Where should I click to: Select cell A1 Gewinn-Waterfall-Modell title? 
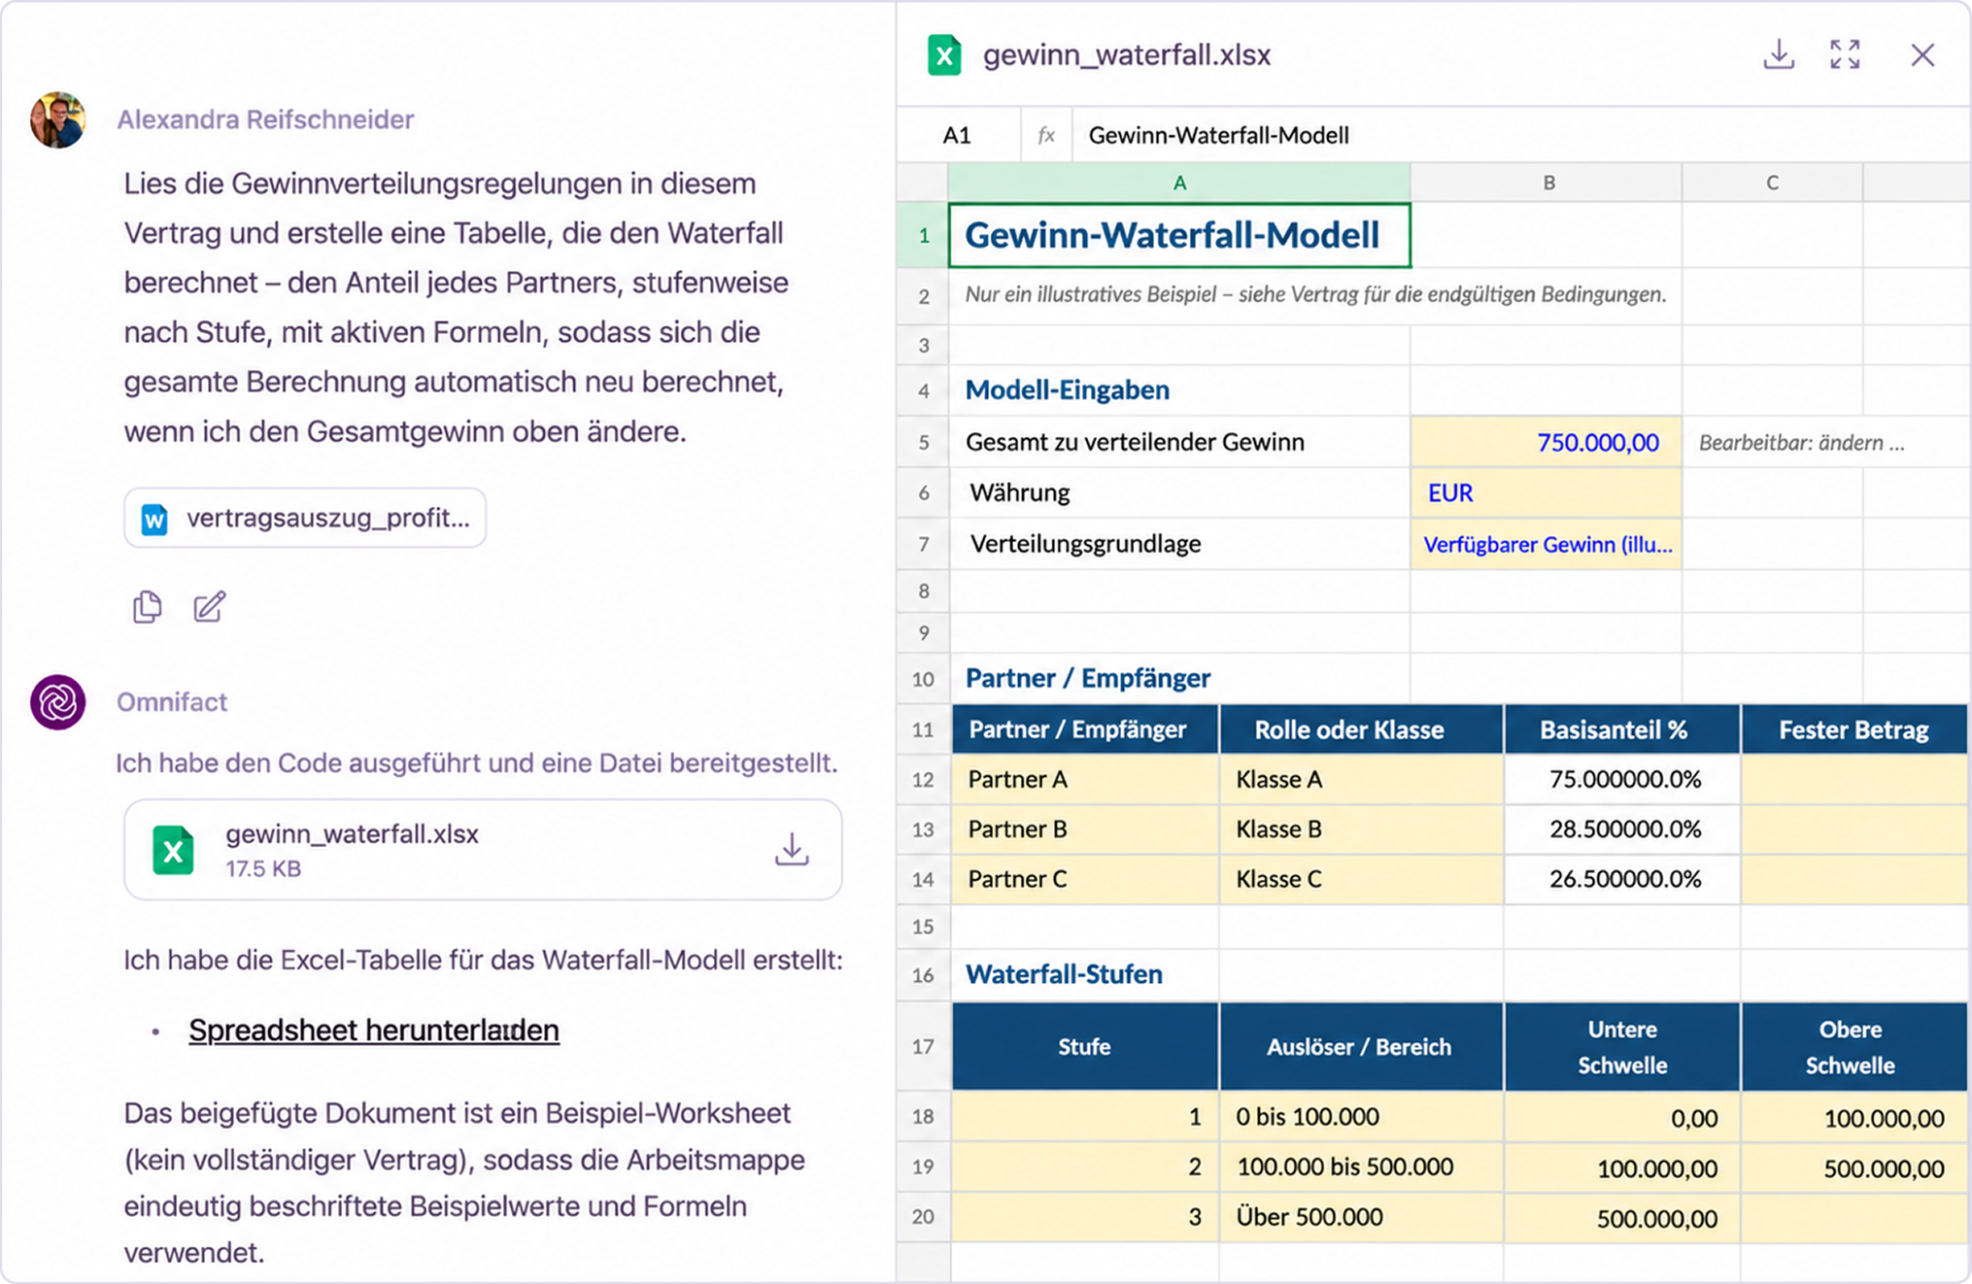point(1179,235)
